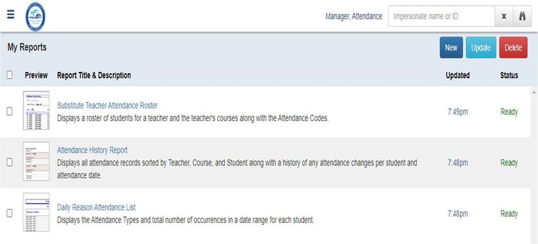Click the binoculars search icon
This screenshot has width=538, height=244.
click(522, 16)
